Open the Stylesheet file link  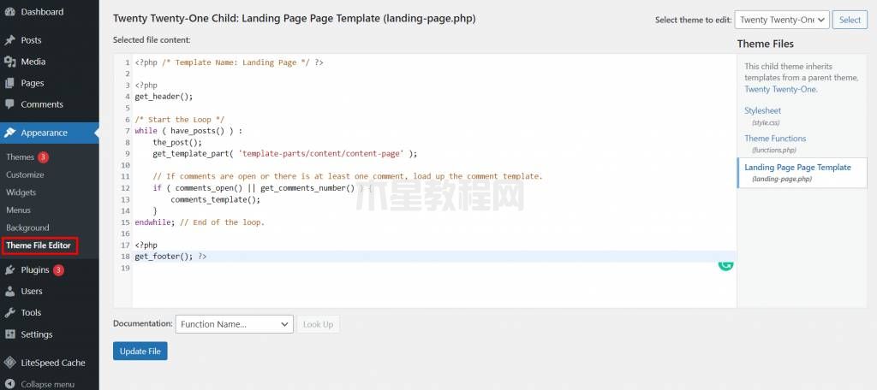[x=762, y=110]
